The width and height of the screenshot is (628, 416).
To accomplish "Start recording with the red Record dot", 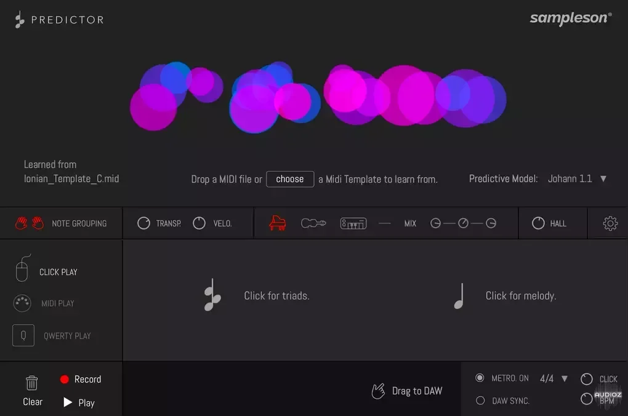I will pyautogui.click(x=65, y=379).
